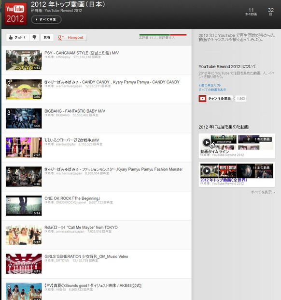
Task: Open CANDY CANDY video thumbnail
Action: 24,90
